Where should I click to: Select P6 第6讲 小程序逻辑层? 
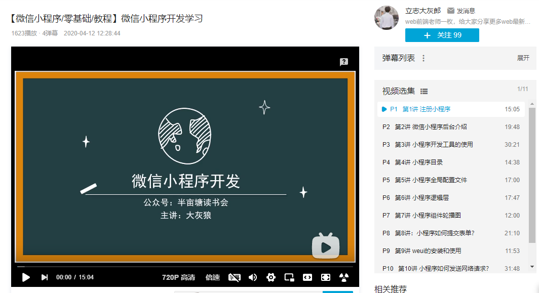[x=451, y=197]
